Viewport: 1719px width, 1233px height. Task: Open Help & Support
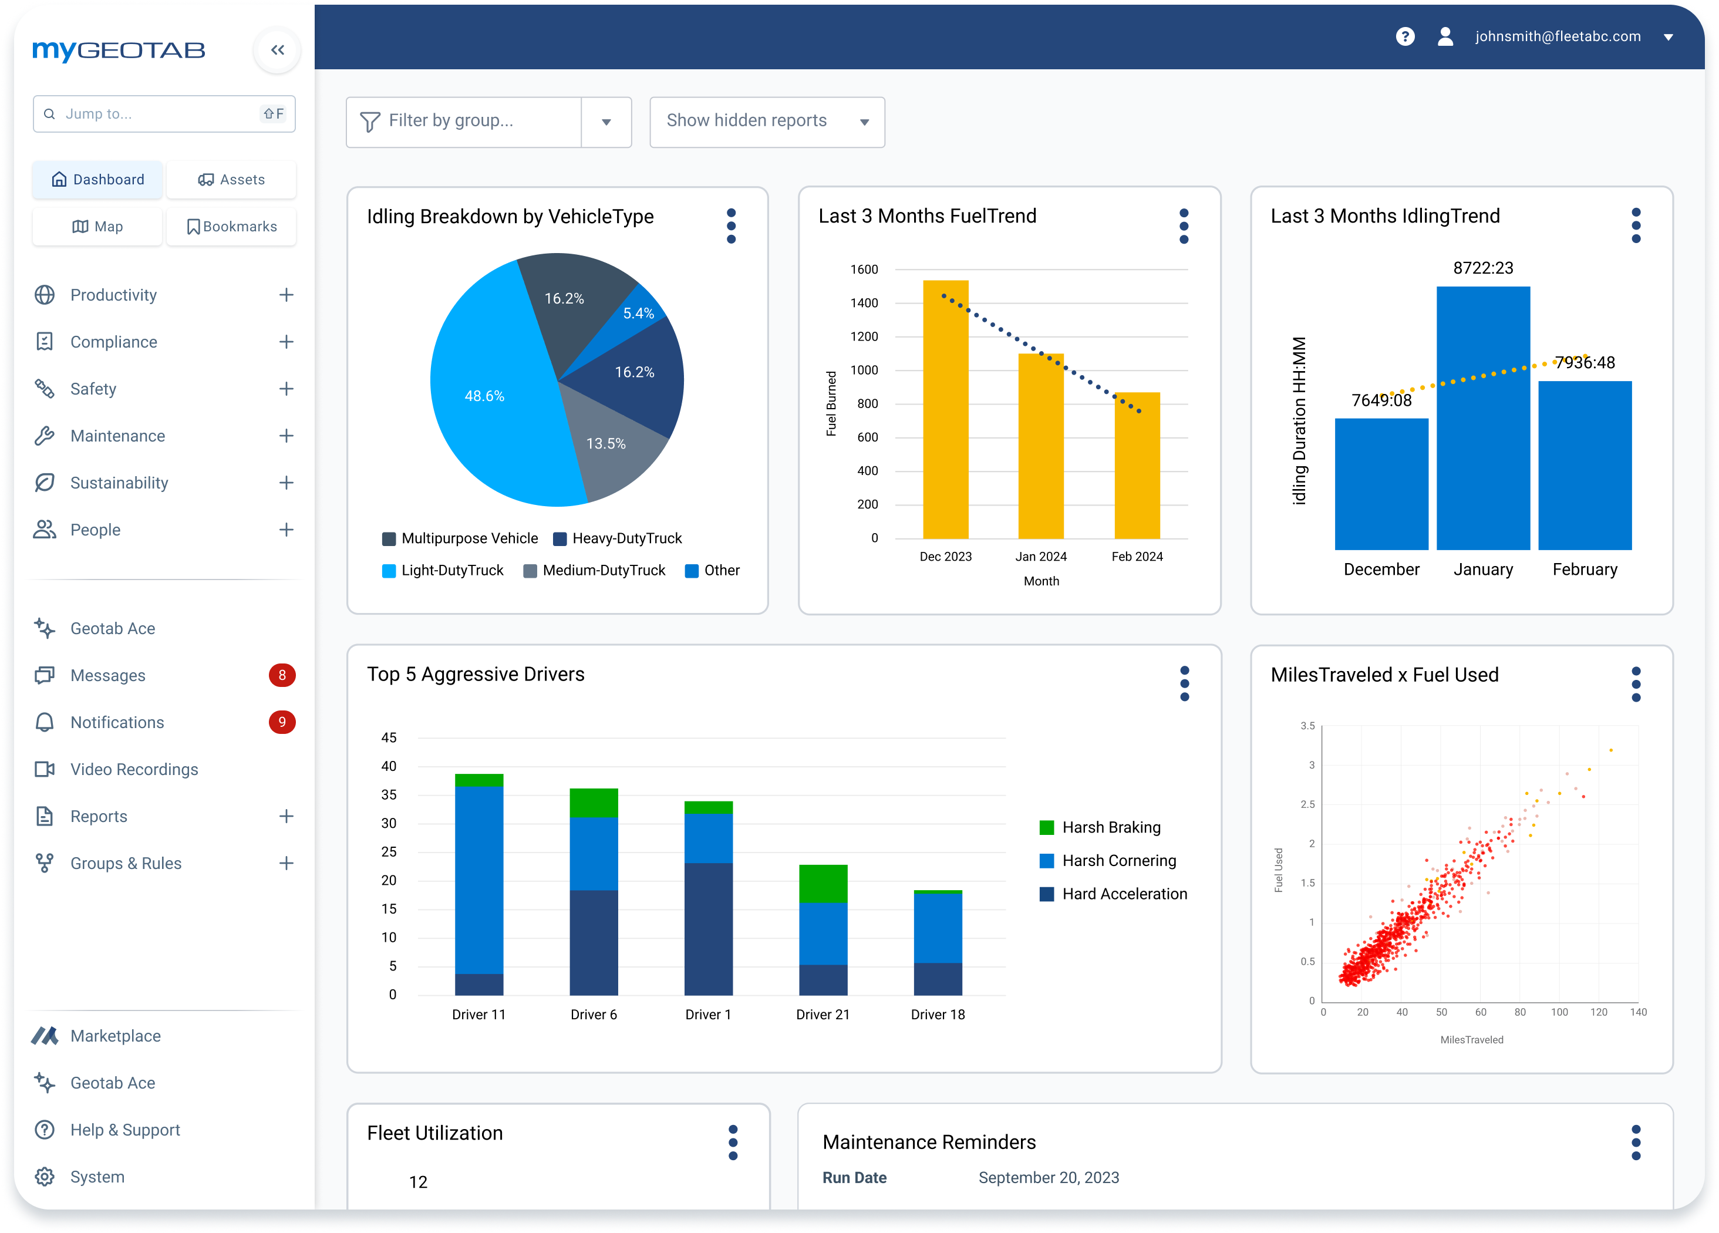click(x=125, y=1129)
